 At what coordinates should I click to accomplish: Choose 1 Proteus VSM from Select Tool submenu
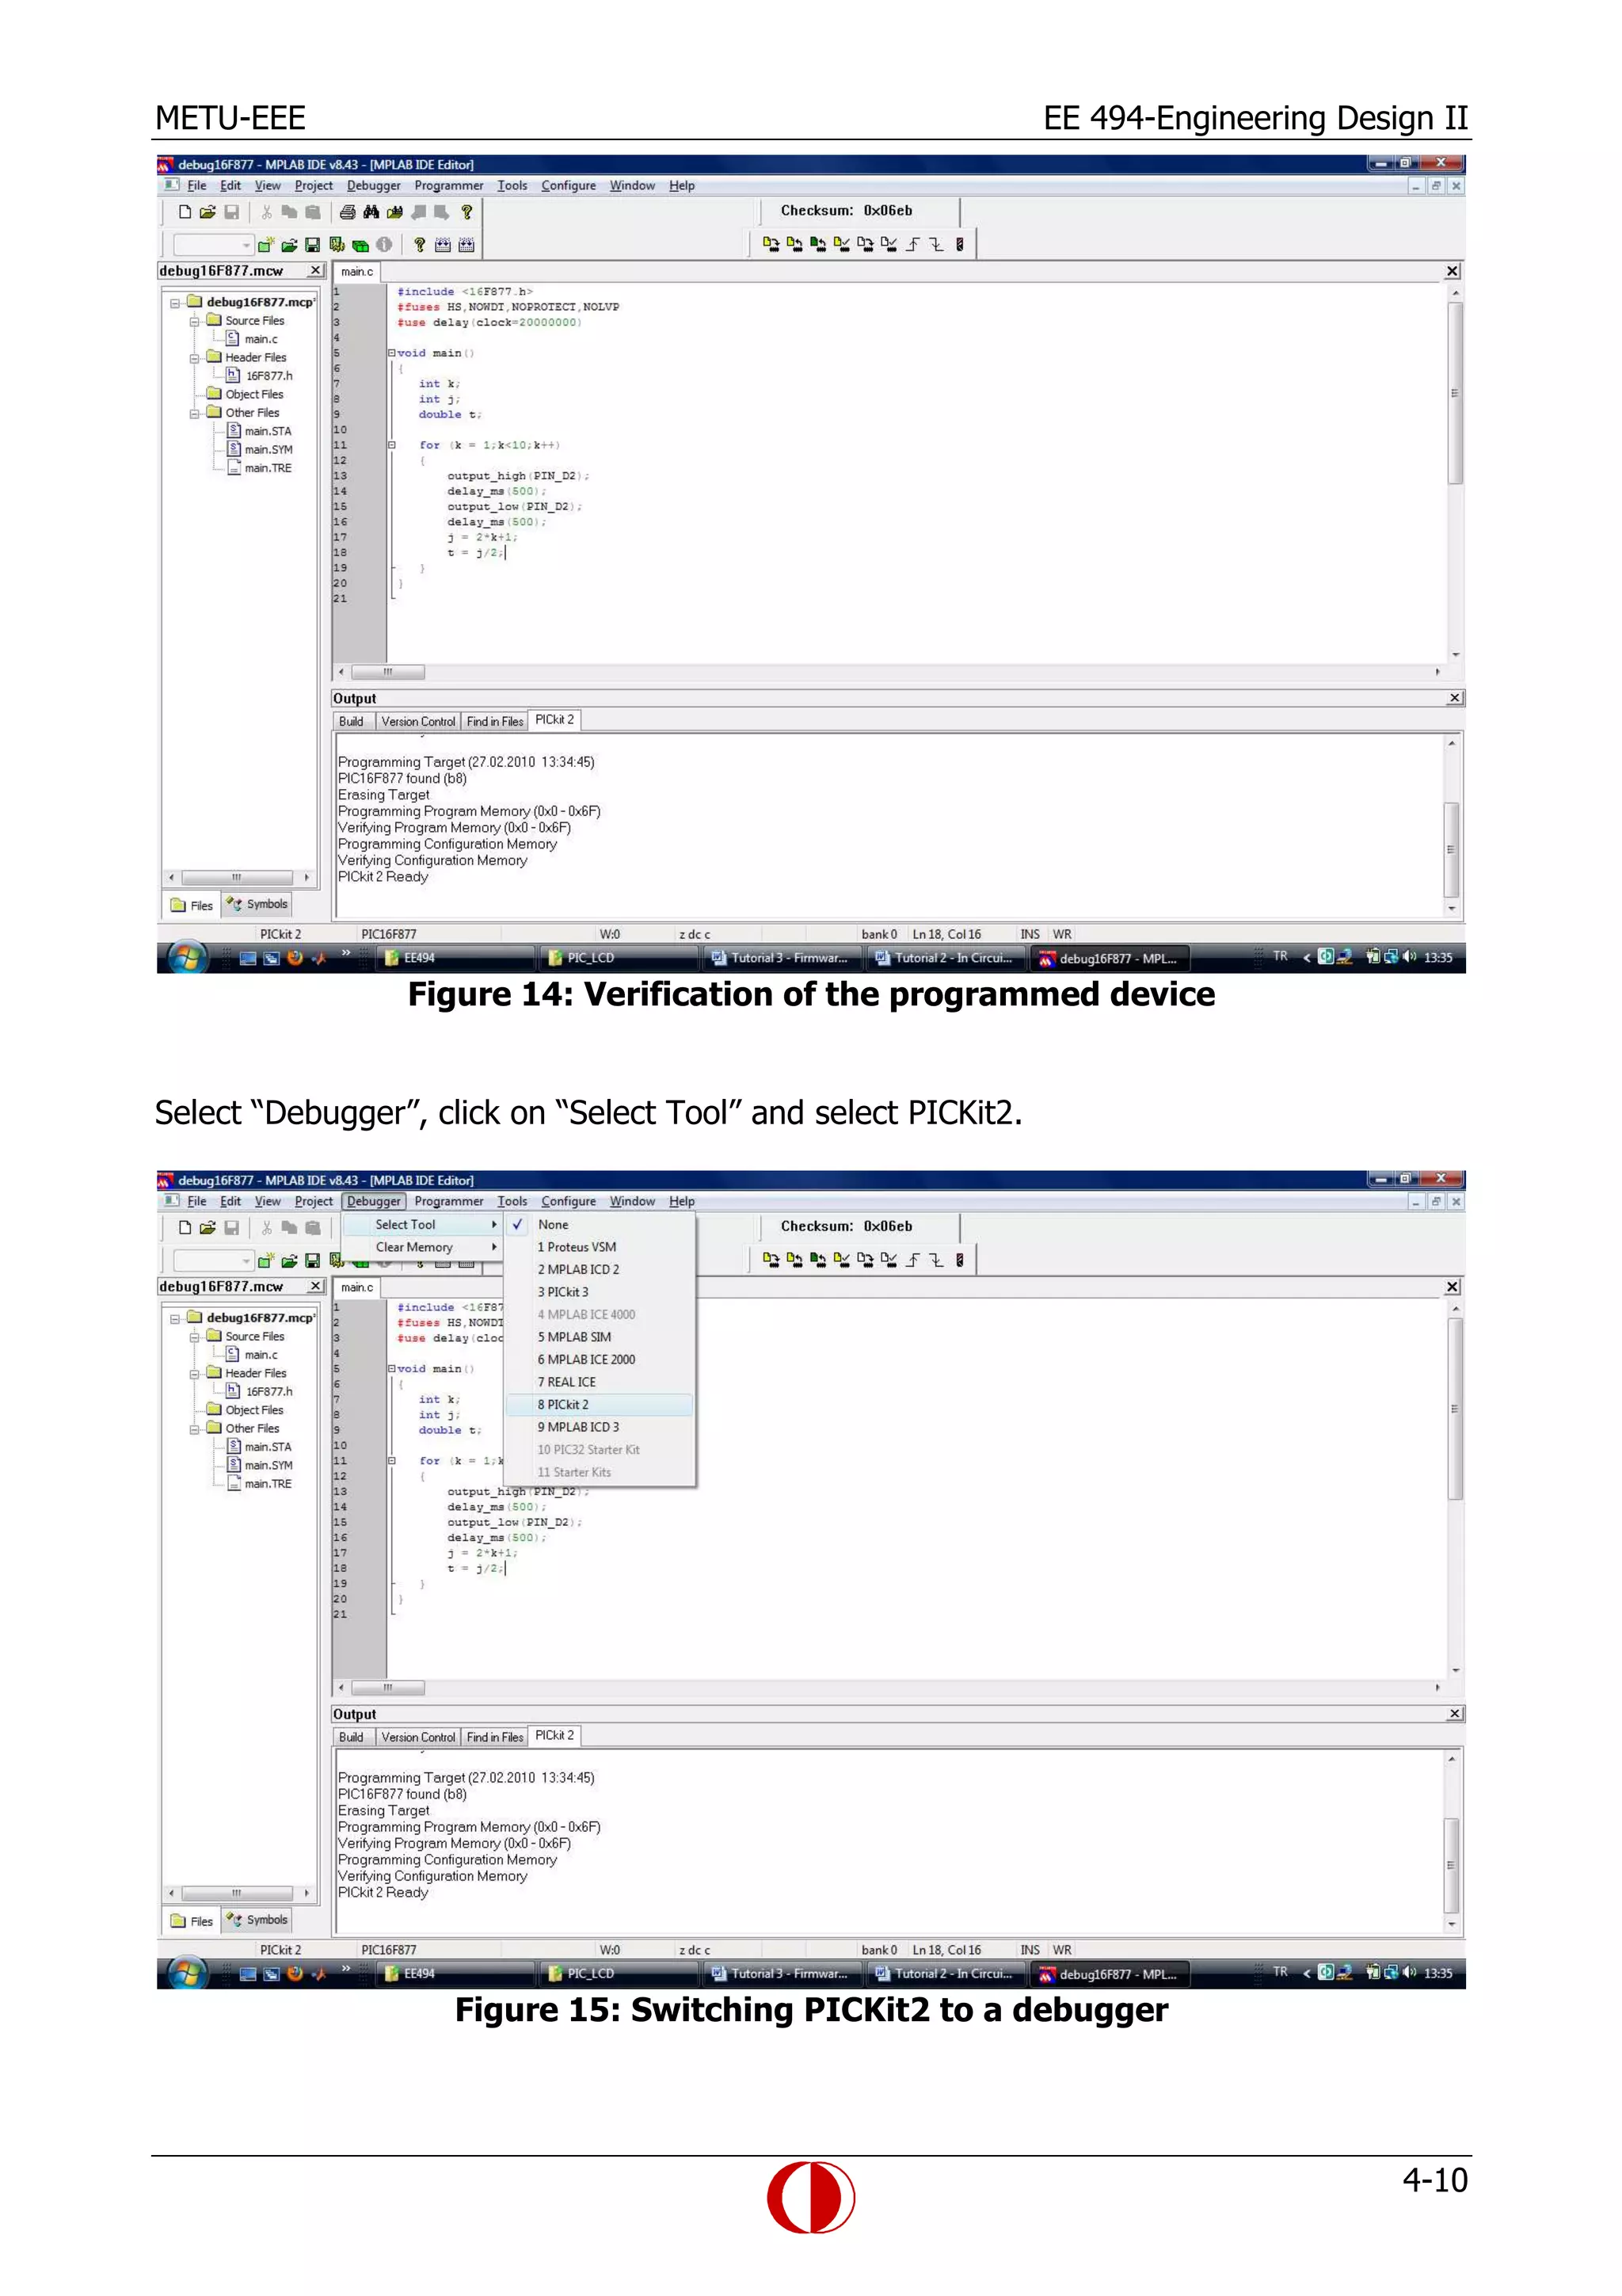[x=600, y=1247]
